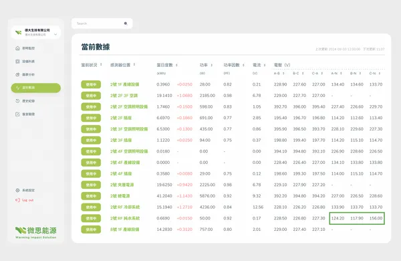Click the search magnifier icon
Viewport: 401px width, 261px height.
point(126,23)
